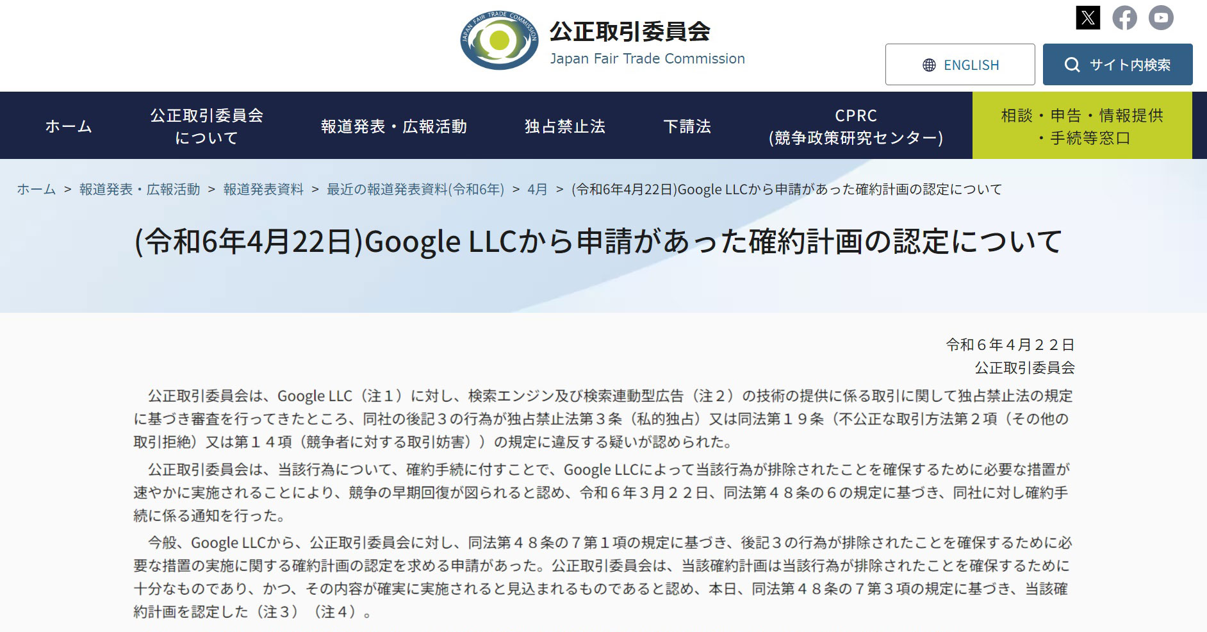Click the globe icon in ENGLISH button
1207x632 pixels.
[929, 65]
